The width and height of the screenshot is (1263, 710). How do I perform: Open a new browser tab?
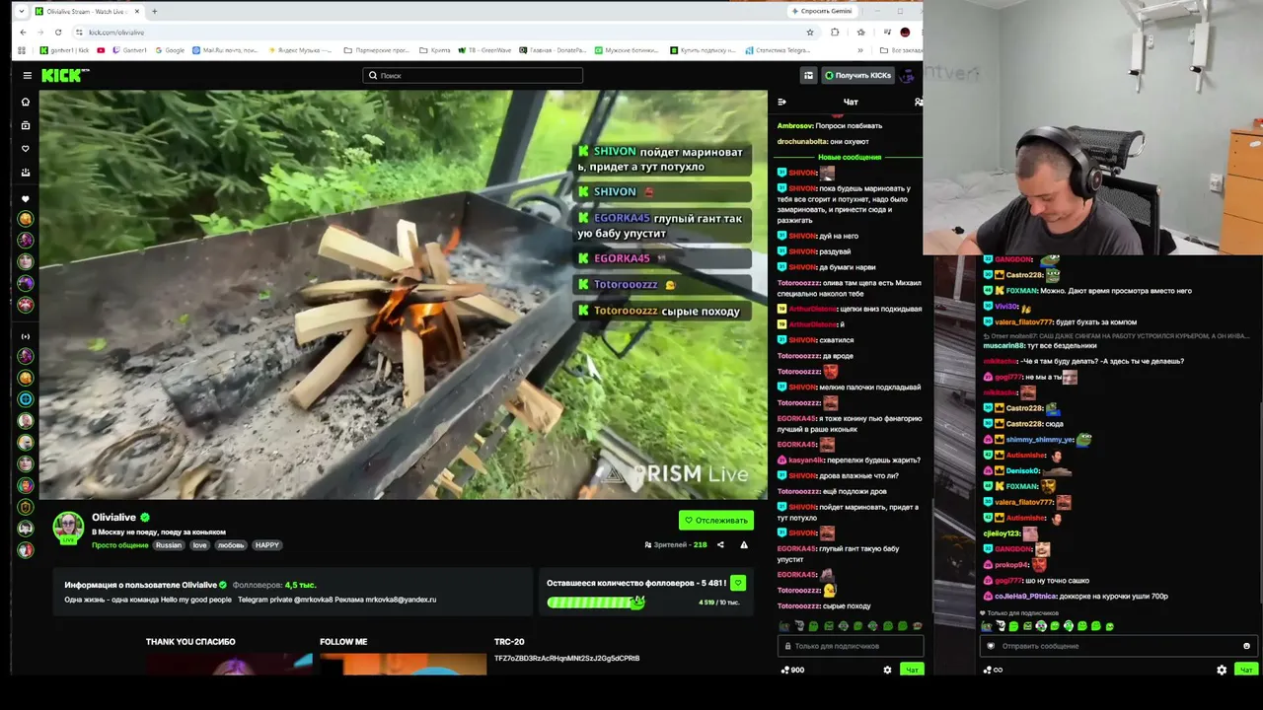[154, 11]
